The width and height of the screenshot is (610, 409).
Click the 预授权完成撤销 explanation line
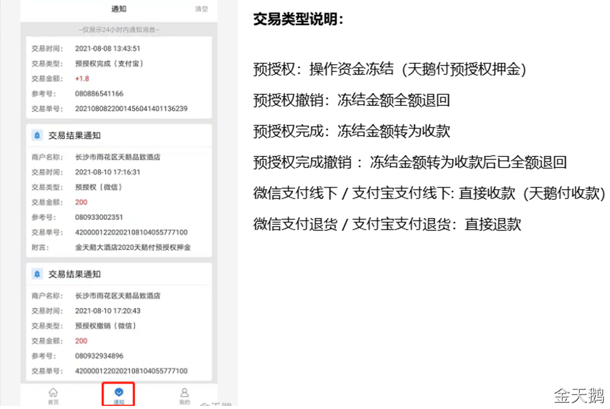tap(410, 163)
